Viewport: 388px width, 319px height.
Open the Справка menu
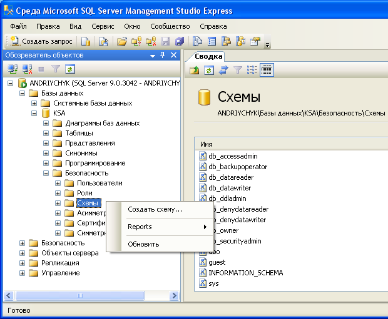[x=213, y=26]
